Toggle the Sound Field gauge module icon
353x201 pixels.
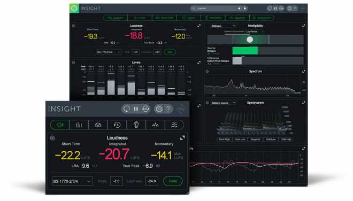tap(98, 125)
